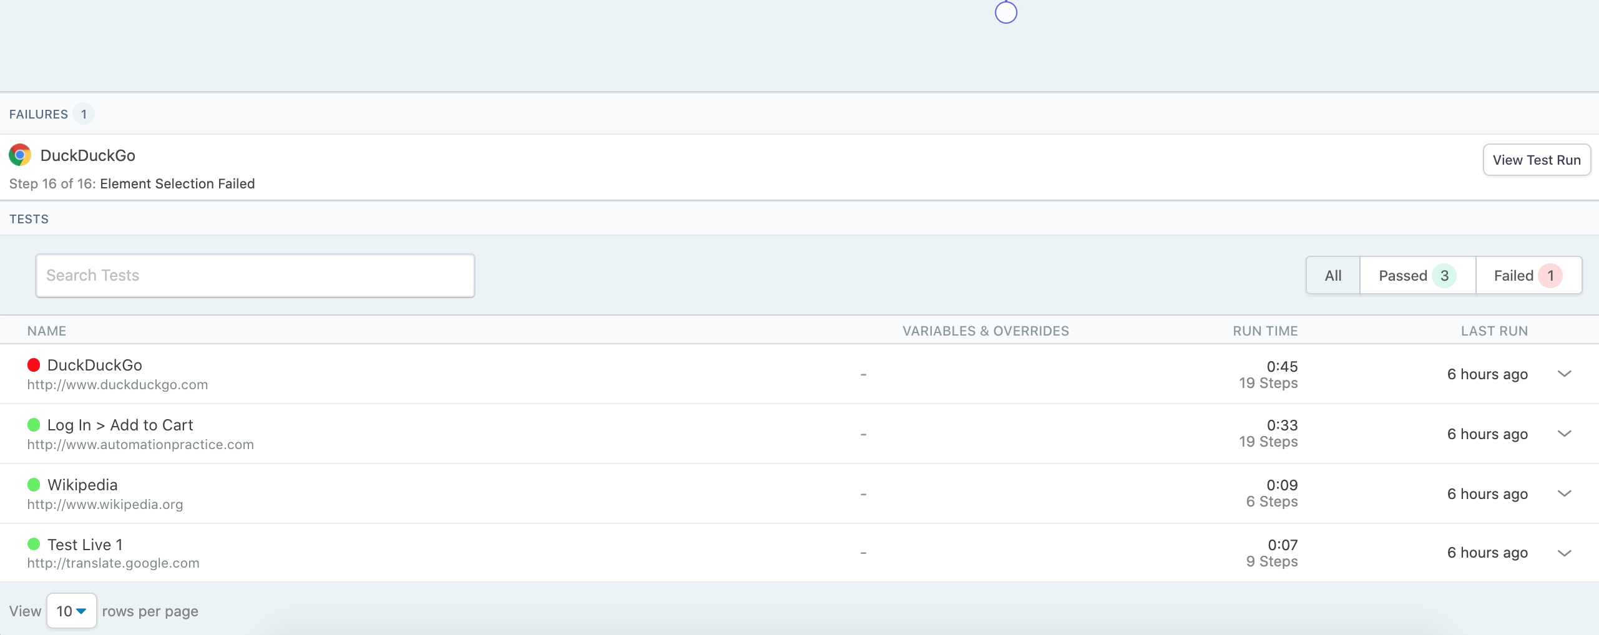This screenshot has height=635, width=1599.
Task: Click the Failed count badge showing 1
Action: (x=1550, y=275)
